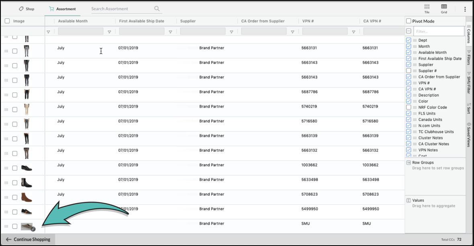Tick the NRF Color Code column checkbox
Screen dimensions: 474x246
pyautogui.click(x=409, y=107)
